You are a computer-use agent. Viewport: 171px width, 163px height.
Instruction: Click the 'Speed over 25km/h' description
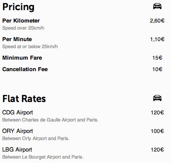click(23, 28)
